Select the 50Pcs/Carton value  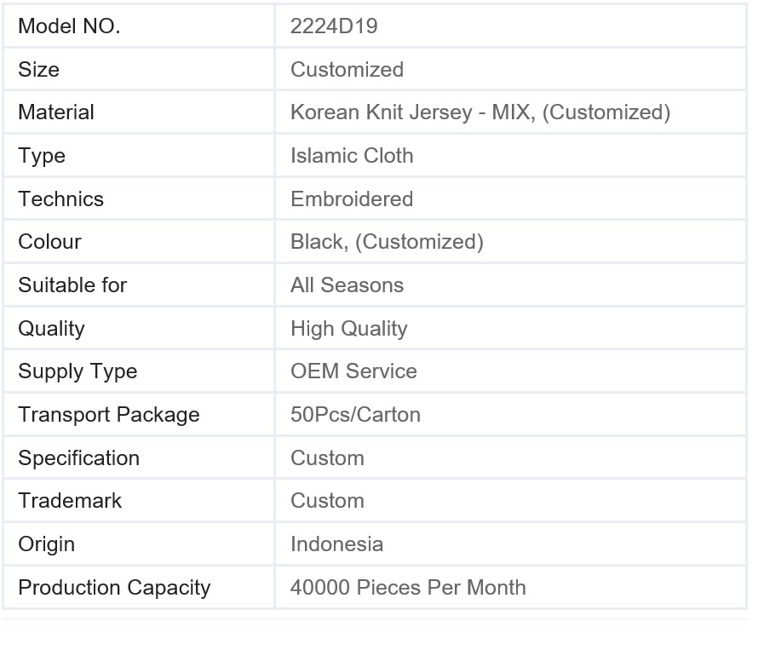pos(355,415)
